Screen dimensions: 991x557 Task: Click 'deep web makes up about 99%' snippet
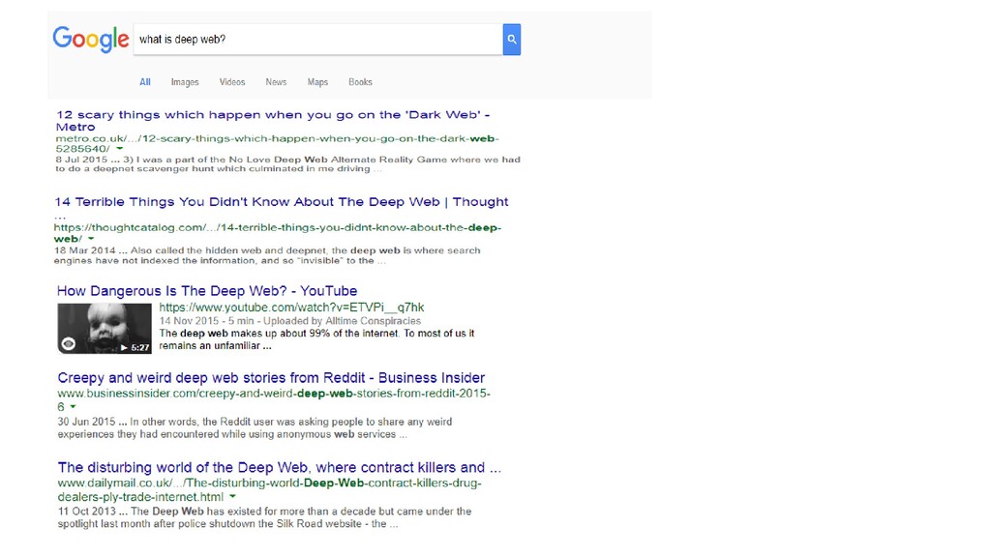point(316,339)
